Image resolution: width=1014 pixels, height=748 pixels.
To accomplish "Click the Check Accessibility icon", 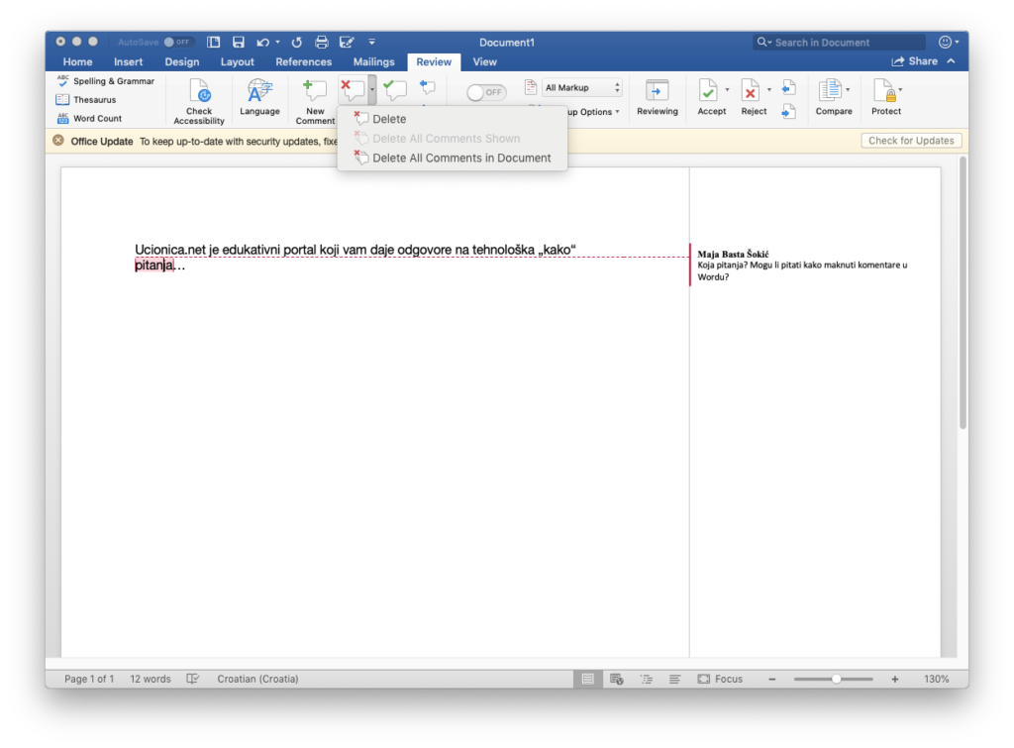I will [x=199, y=93].
